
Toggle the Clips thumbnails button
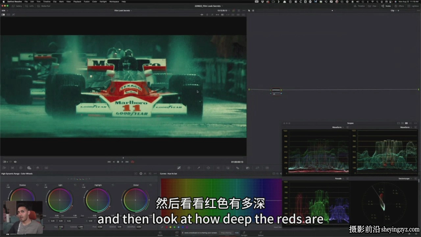(x=373, y=6)
